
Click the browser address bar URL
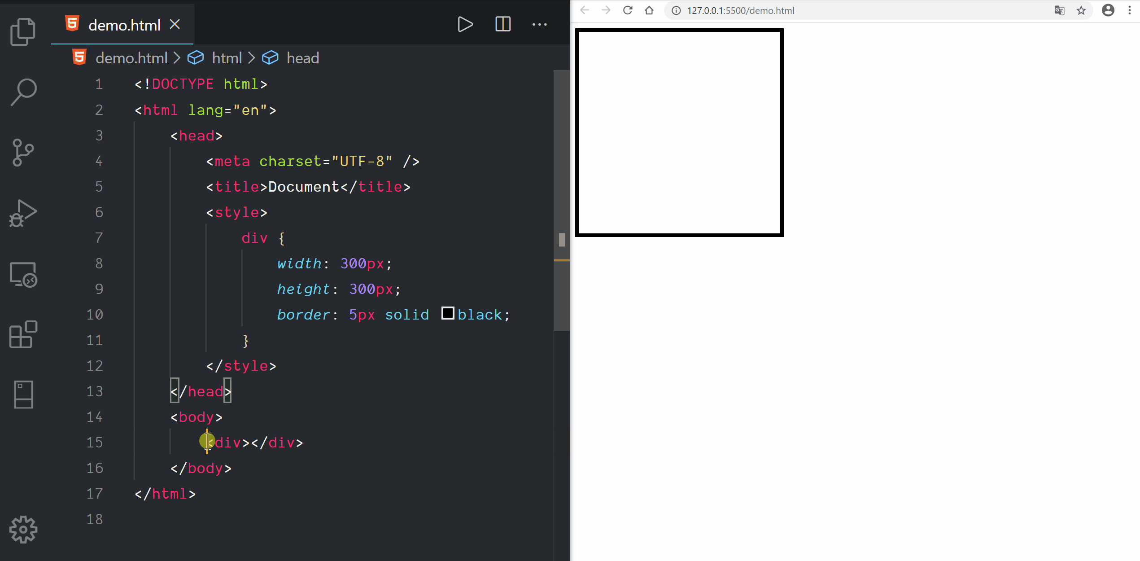740,10
